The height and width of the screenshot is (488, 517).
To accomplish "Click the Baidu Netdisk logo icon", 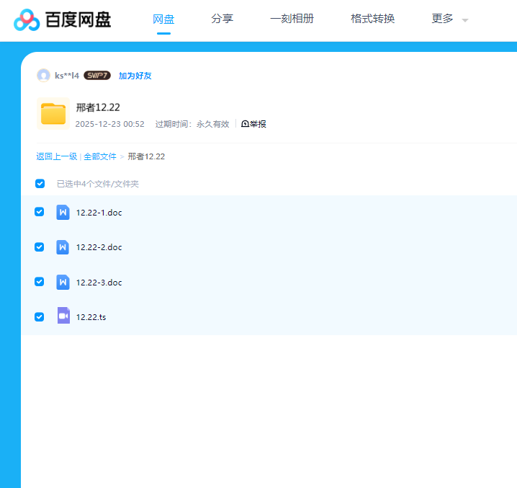I will click(27, 20).
